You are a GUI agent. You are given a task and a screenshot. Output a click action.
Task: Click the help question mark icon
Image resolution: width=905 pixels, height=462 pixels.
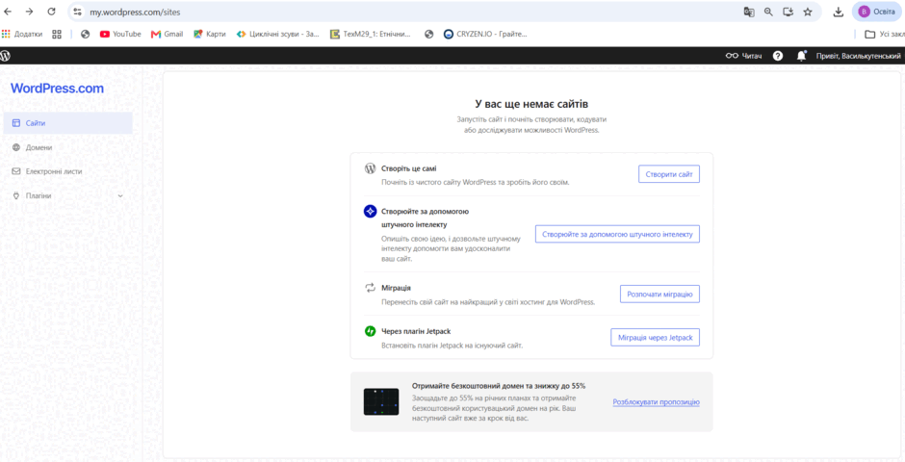tap(778, 56)
